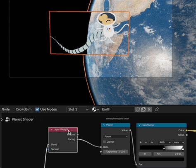Click the ColorRamp Color output socket
The image size is (196, 168).
coord(187,130)
